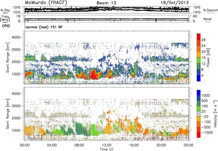218x151 pixels.
Task: Click the "16:00" time tick label
Action: [x=134, y=145]
